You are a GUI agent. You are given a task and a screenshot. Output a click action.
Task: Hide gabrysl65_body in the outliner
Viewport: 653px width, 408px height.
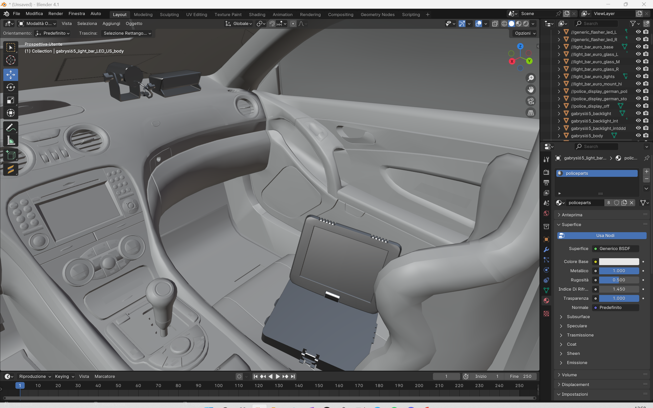[x=638, y=135]
